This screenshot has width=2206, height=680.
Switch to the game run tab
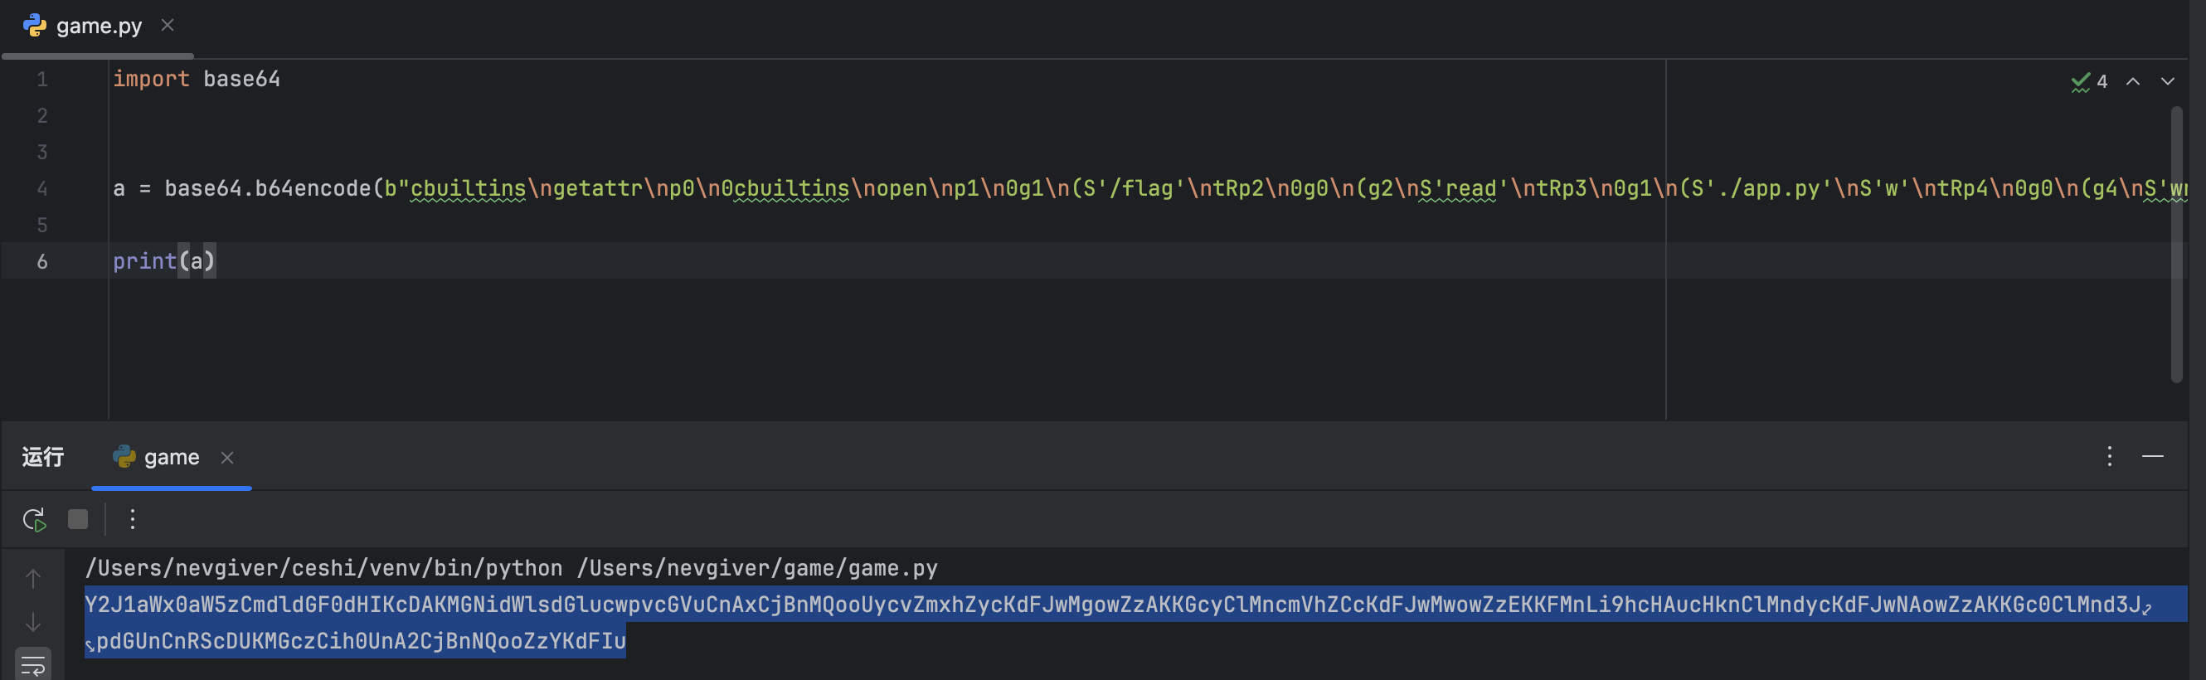click(x=172, y=457)
